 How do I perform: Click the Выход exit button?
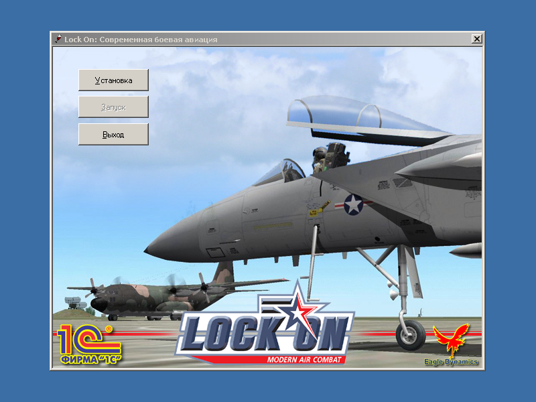coord(113,135)
